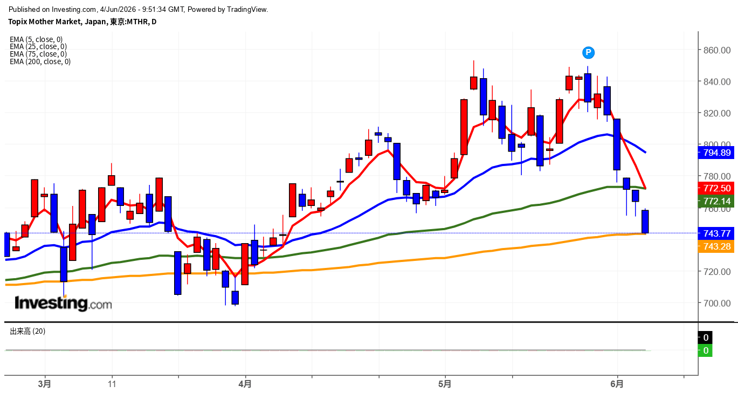This screenshot has width=738, height=393.
Task: Click the 860.00 price axis label
Action: 716,50
